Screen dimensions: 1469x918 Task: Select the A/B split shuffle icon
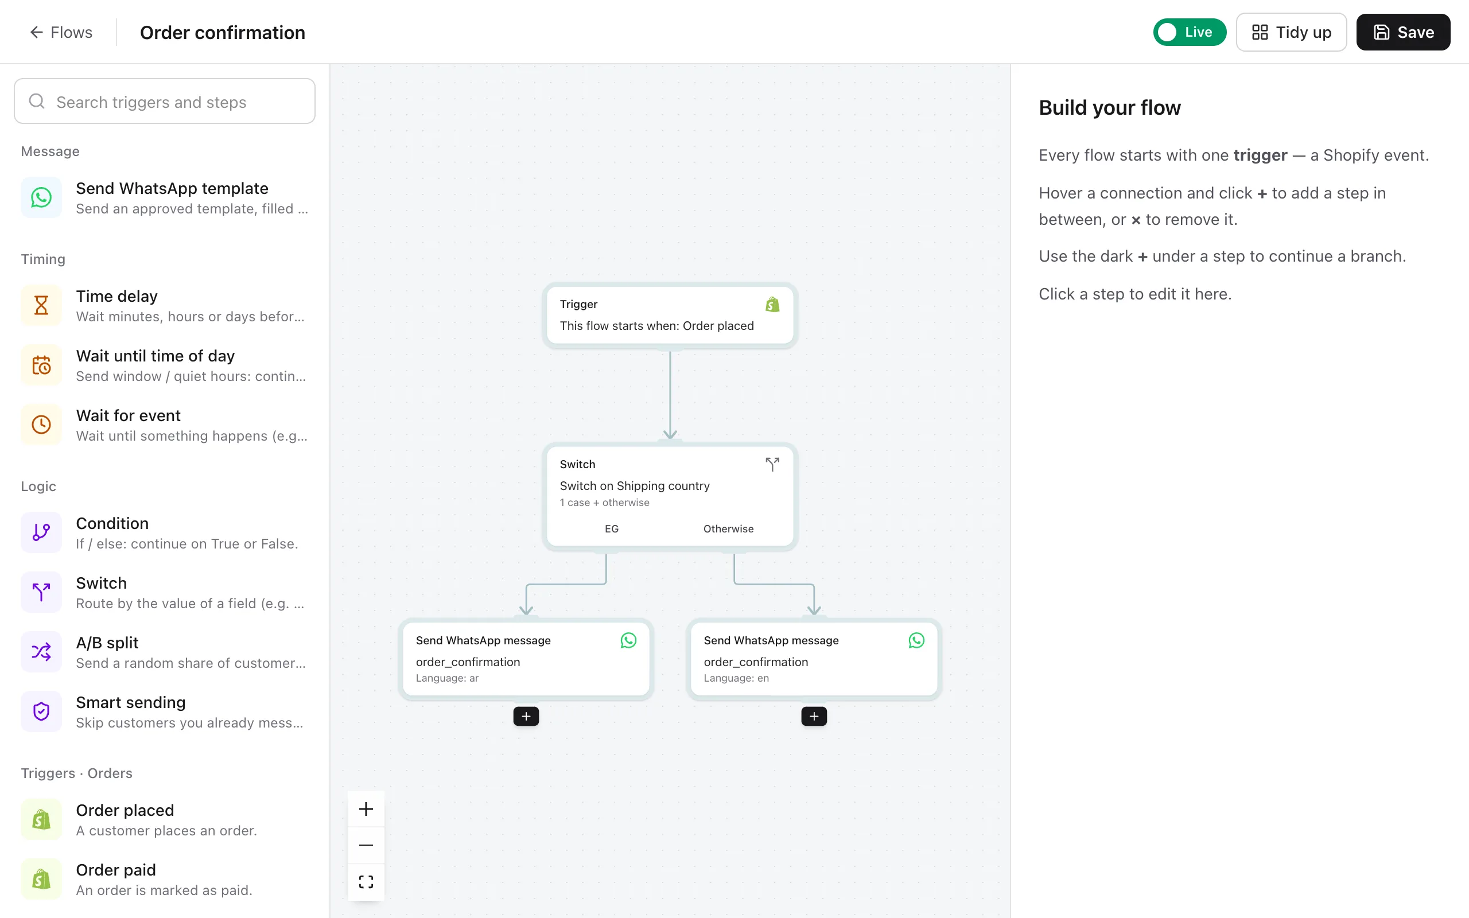tap(41, 651)
